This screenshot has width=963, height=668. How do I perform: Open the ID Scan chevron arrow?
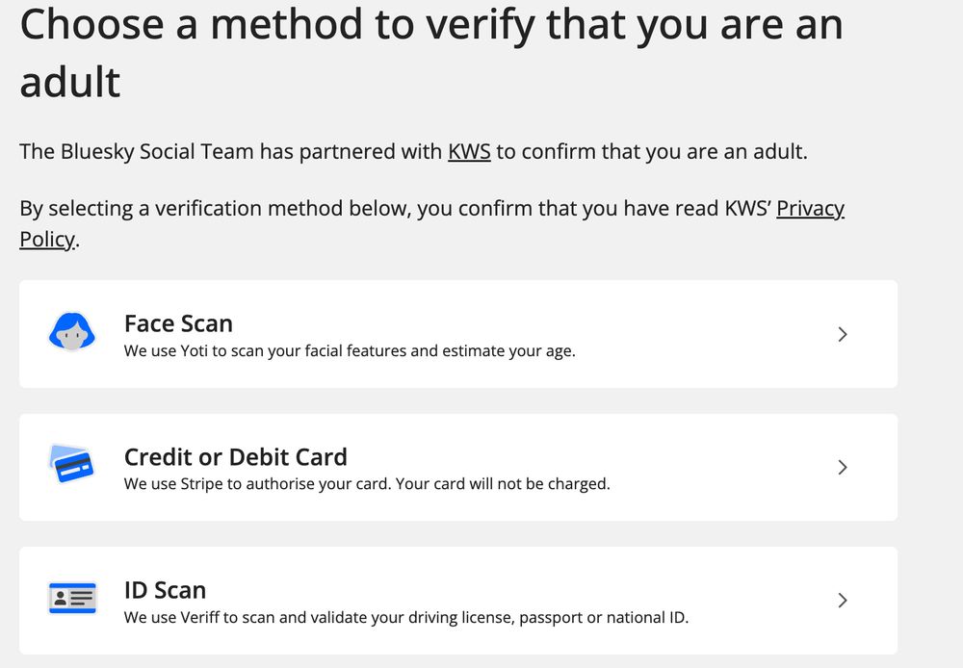point(843,600)
